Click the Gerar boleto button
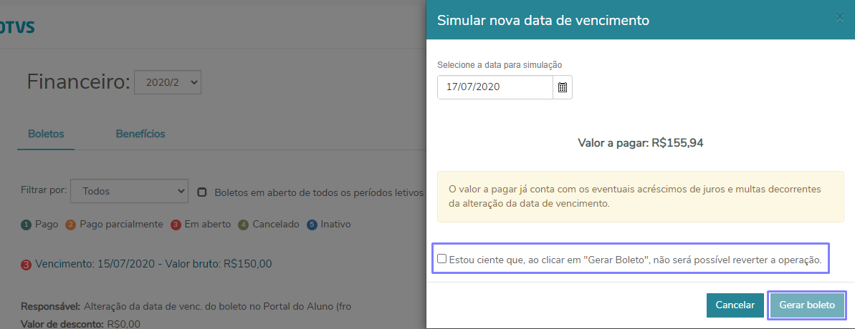This screenshot has width=855, height=329. click(807, 305)
